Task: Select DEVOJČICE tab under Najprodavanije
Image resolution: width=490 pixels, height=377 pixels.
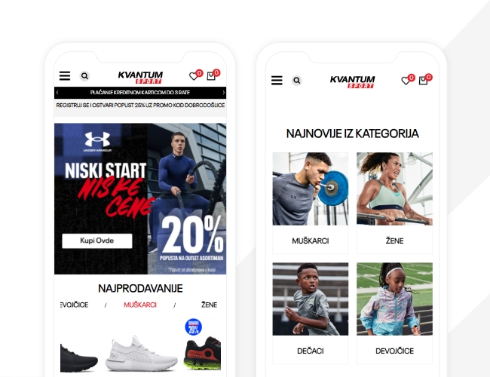Action: pos(74,305)
